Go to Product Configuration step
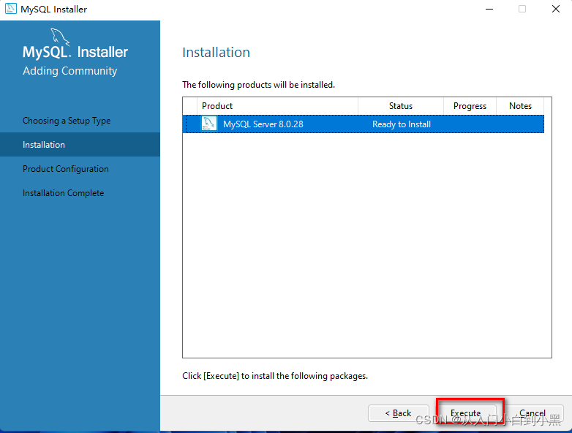 pos(66,169)
